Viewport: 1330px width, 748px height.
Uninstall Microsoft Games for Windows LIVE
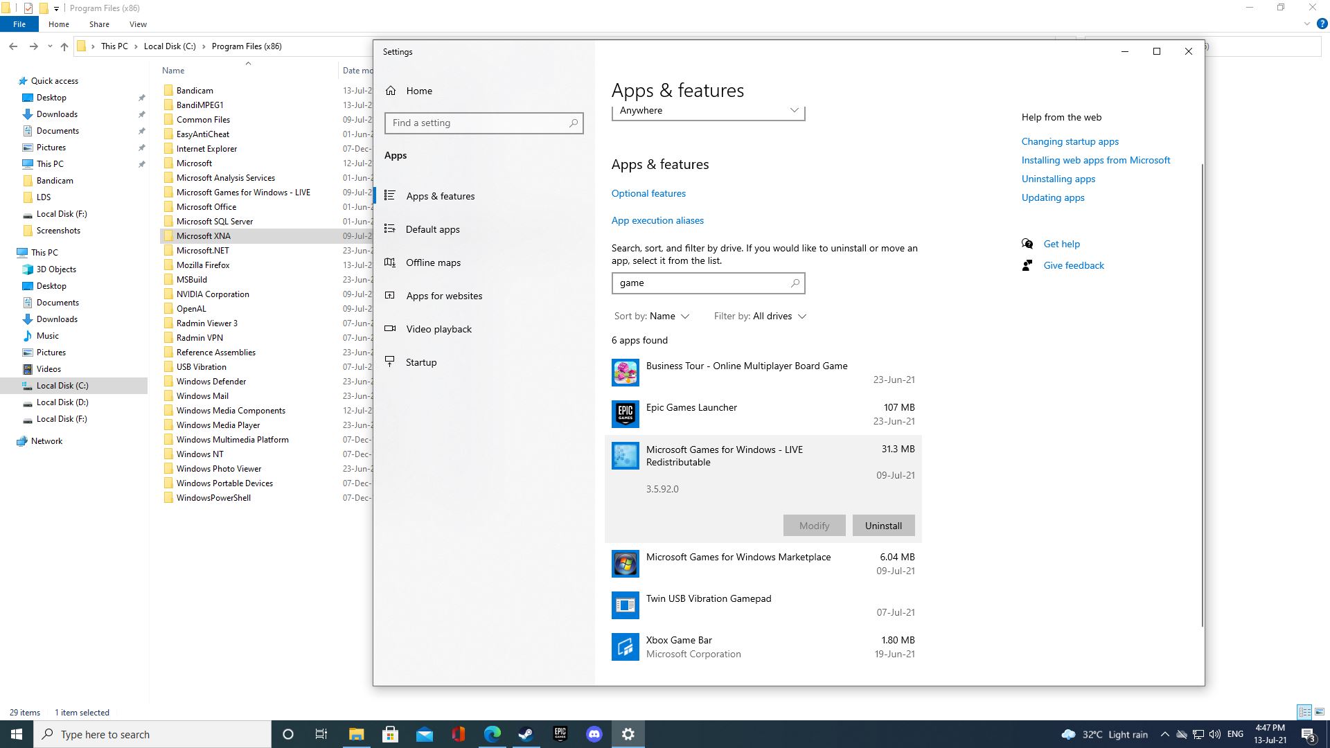883,526
